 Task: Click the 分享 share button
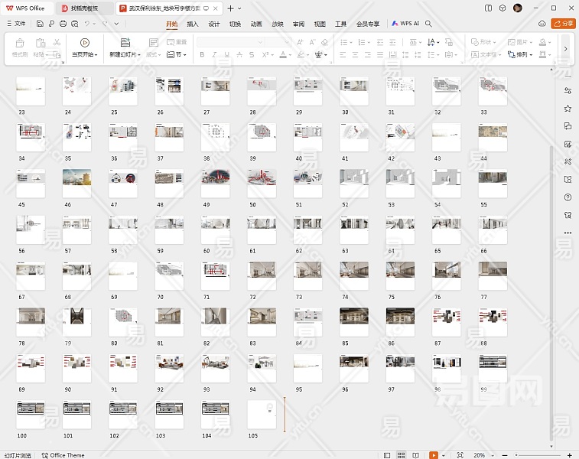(564, 24)
